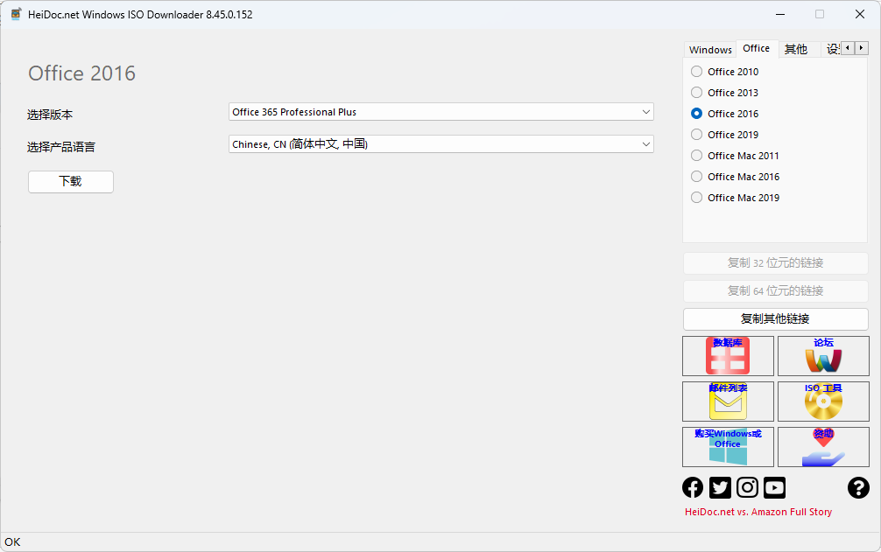
Task: Expand the 选择产品语言 language dropdown
Action: 441,144
